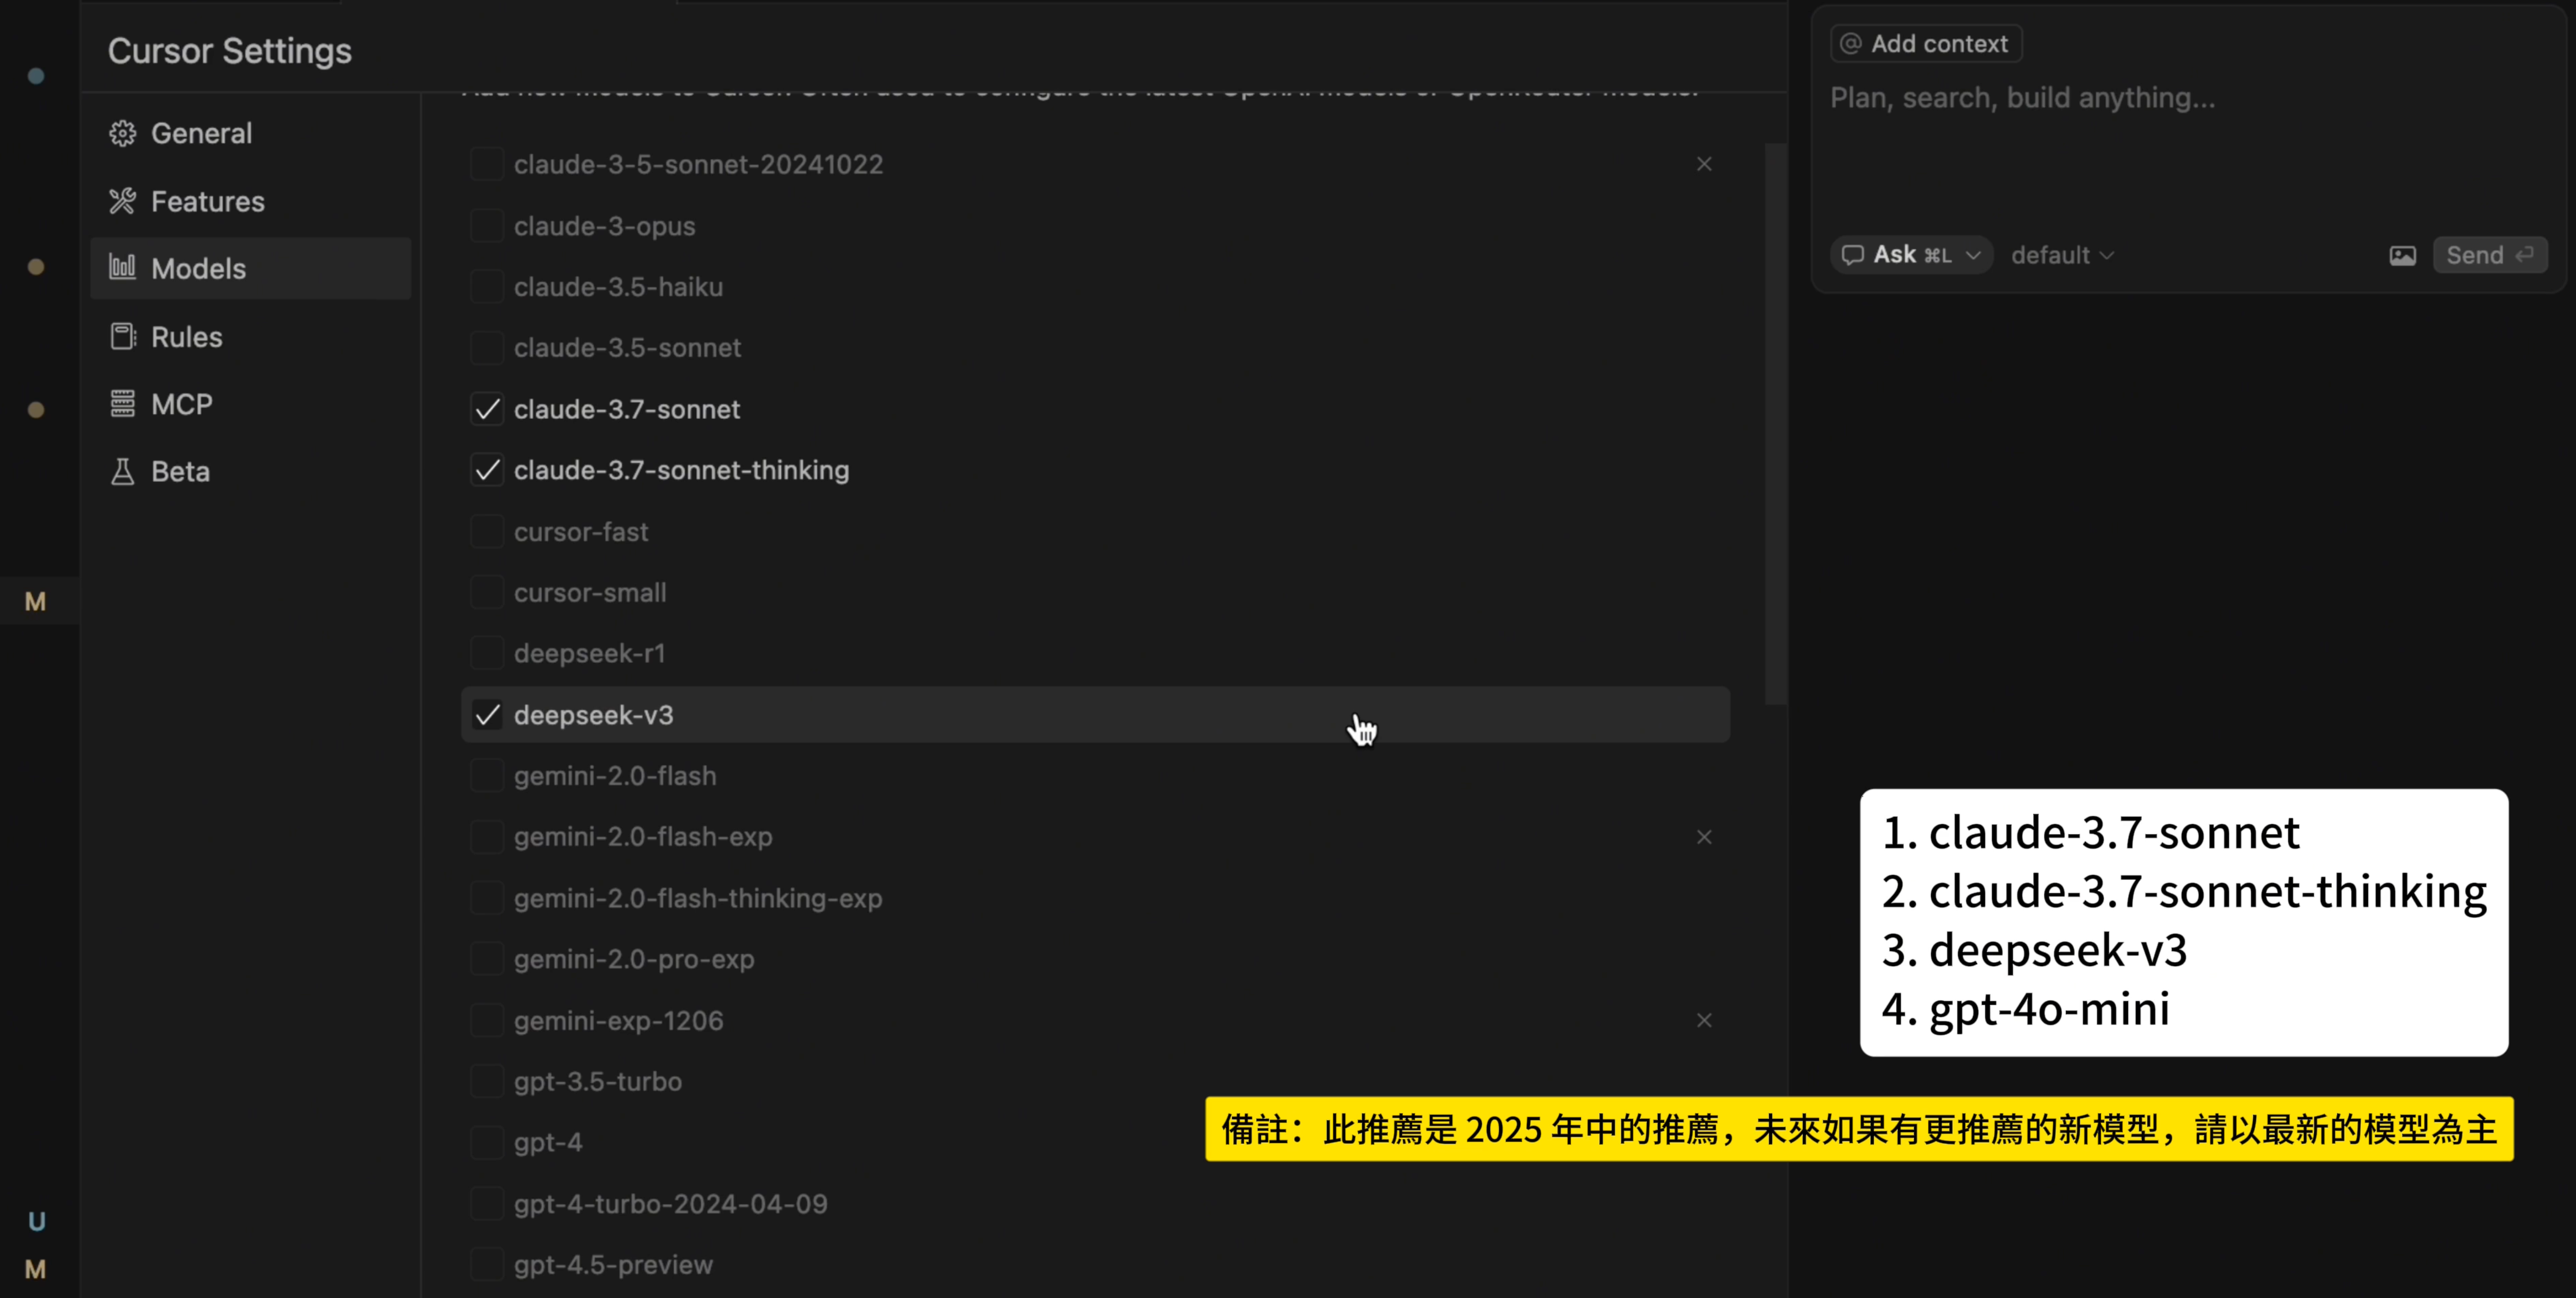
Task: Disable claude-3.7-sonnet-thinking
Action: (x=488, y=470)
